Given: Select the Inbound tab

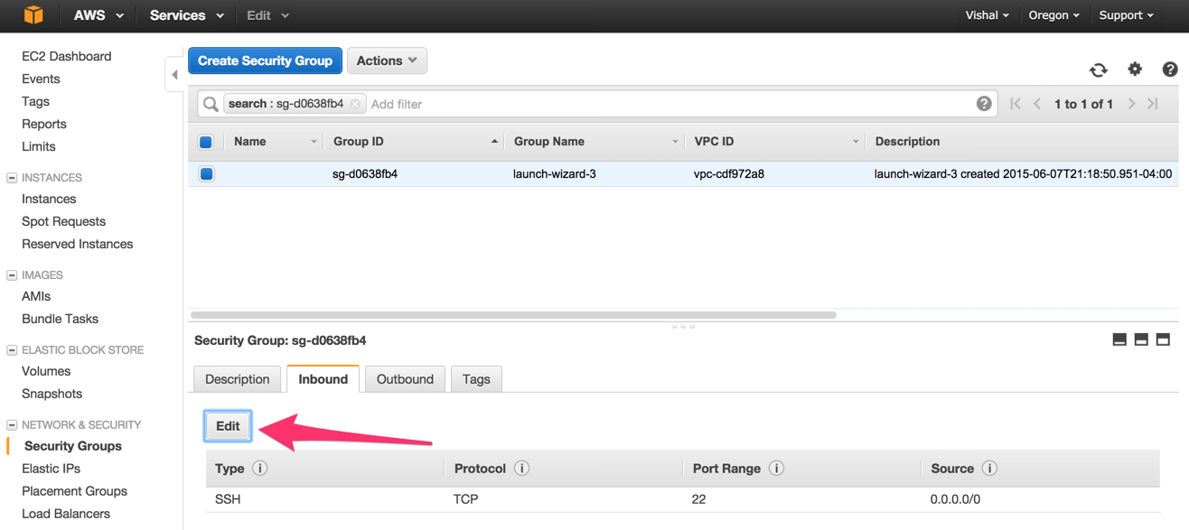Looking at the screenshot, I should (323, 379).
